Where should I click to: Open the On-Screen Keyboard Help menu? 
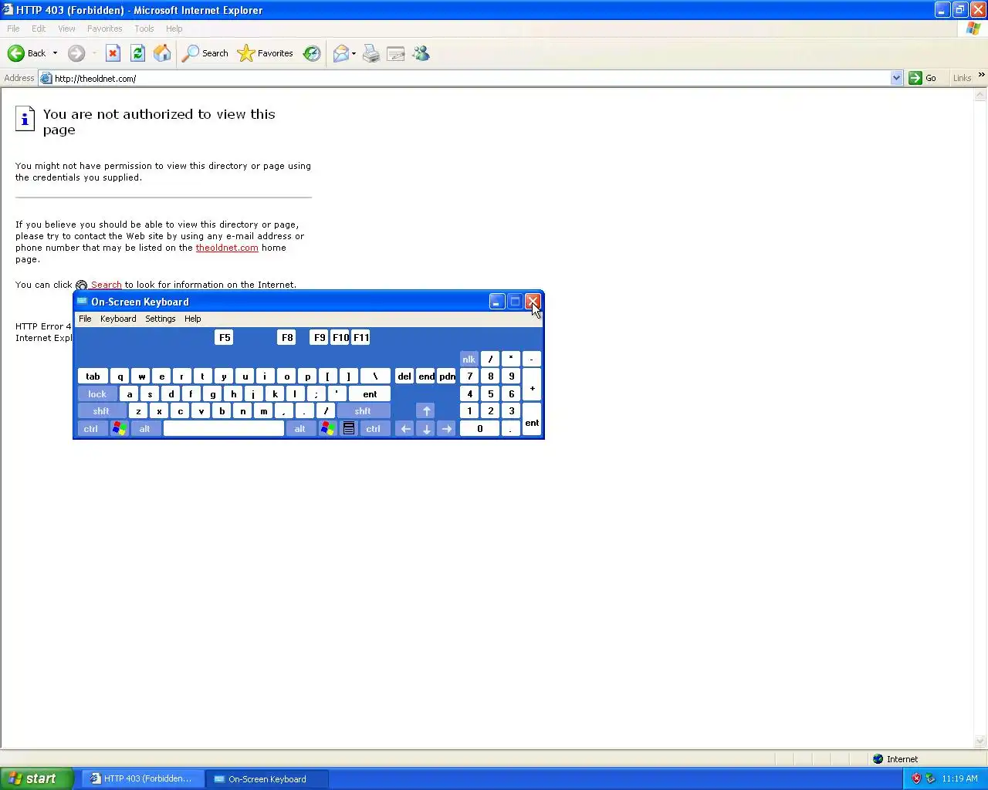[x=193, y=319]
